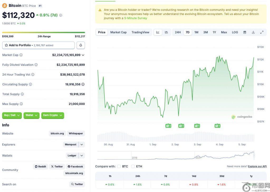Screen dimensions: 270x192
Task: Click Add to Portfolio button
Action: pyautogui.click(x=38, y=45)
